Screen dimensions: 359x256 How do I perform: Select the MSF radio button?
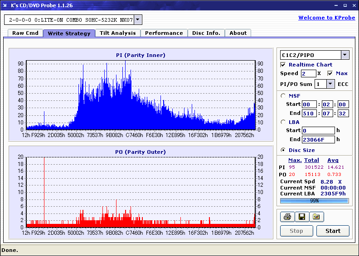[x=283, y=95]
